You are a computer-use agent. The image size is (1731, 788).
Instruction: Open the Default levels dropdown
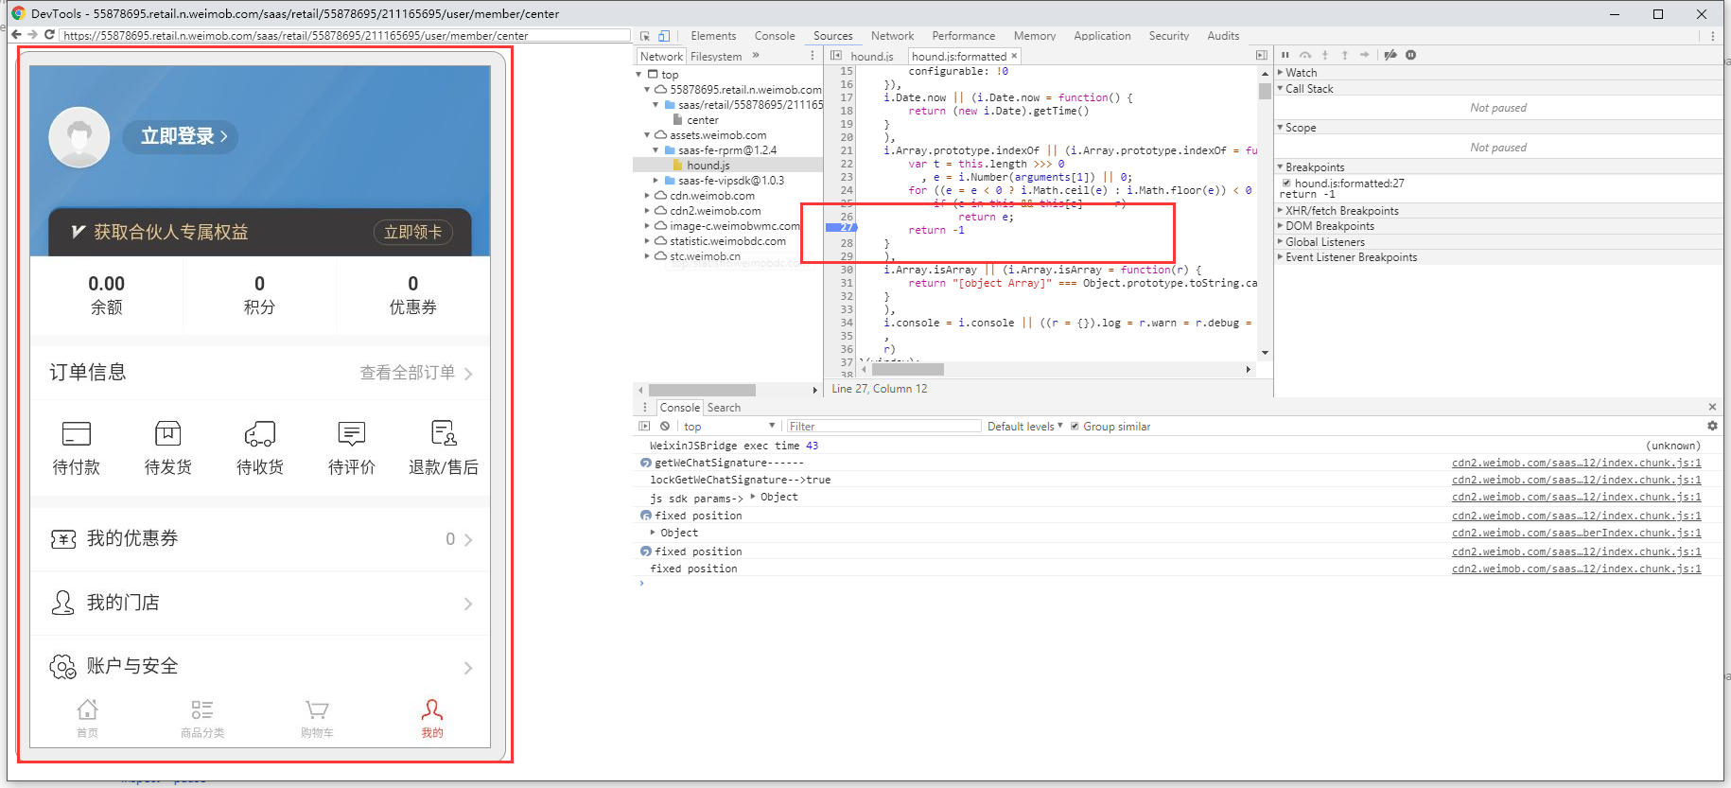(1024, 427)
